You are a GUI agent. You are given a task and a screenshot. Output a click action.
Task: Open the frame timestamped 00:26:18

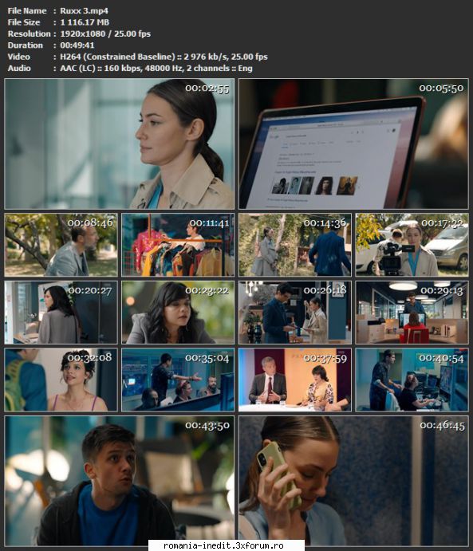pos(295,313)
